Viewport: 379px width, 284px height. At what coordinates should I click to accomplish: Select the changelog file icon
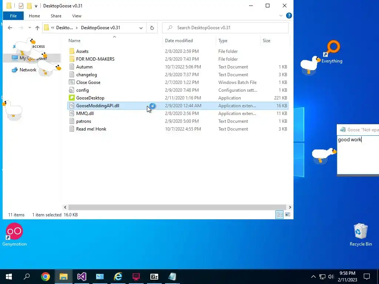72,75
